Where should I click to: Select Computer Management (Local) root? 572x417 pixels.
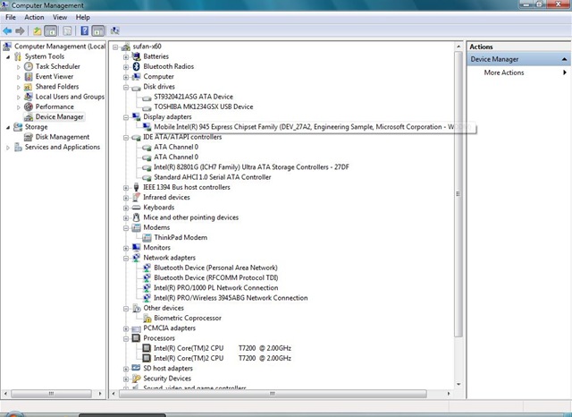pos(60,47)
